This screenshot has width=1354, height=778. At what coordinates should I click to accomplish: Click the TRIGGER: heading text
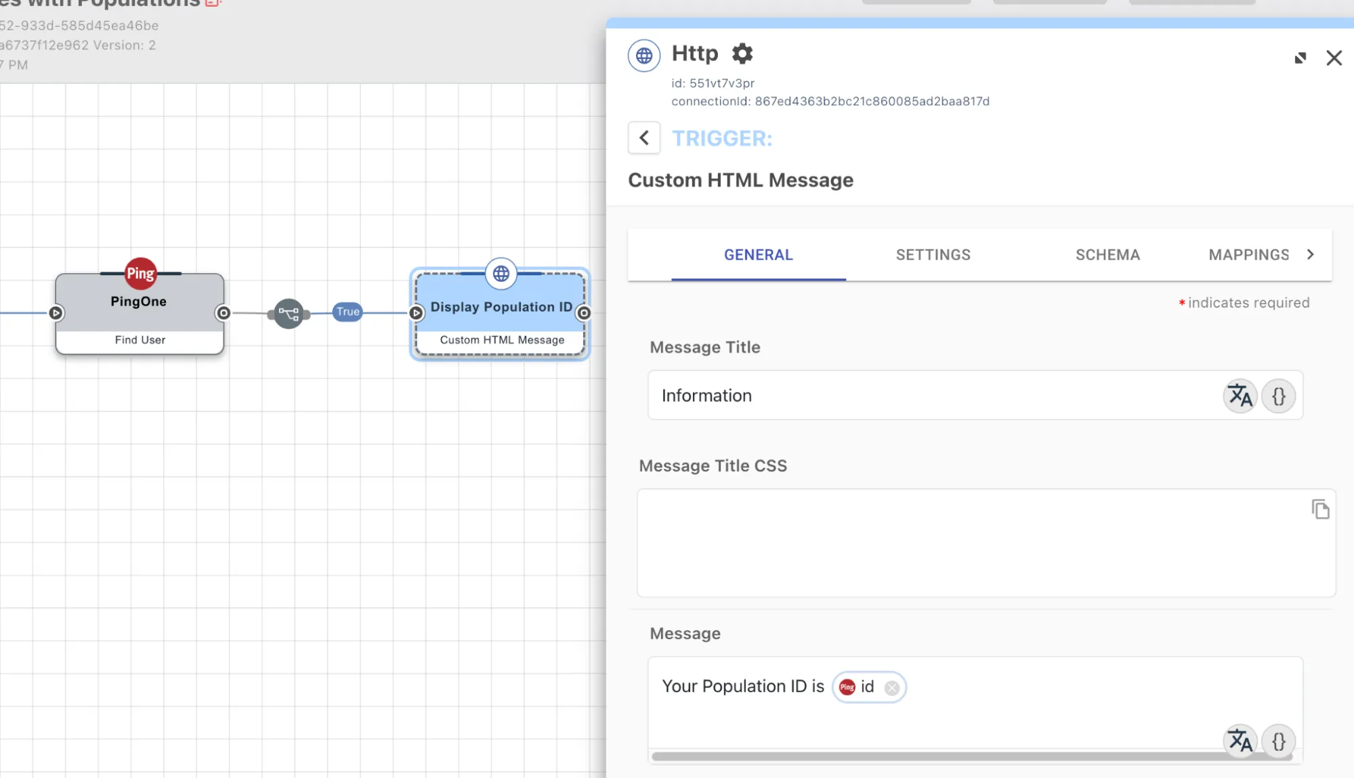(722, 138)
